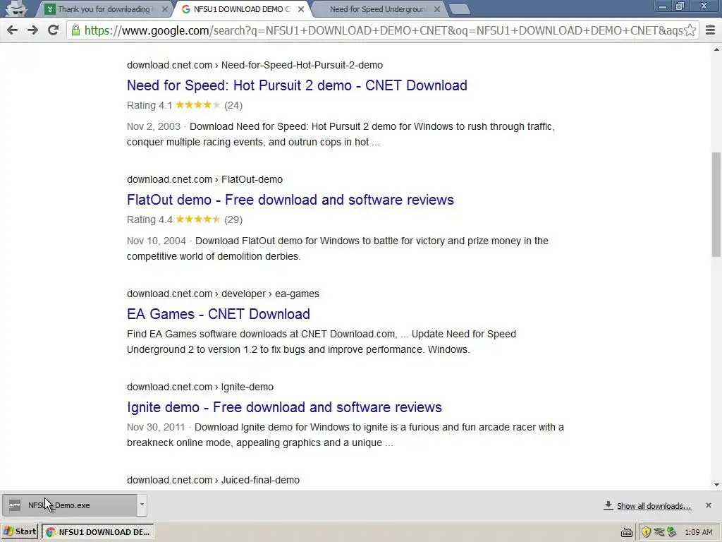This screenshot has height=542, width=722.
Task: Click the 1:09 AM system clock
Action: point(699,532)
